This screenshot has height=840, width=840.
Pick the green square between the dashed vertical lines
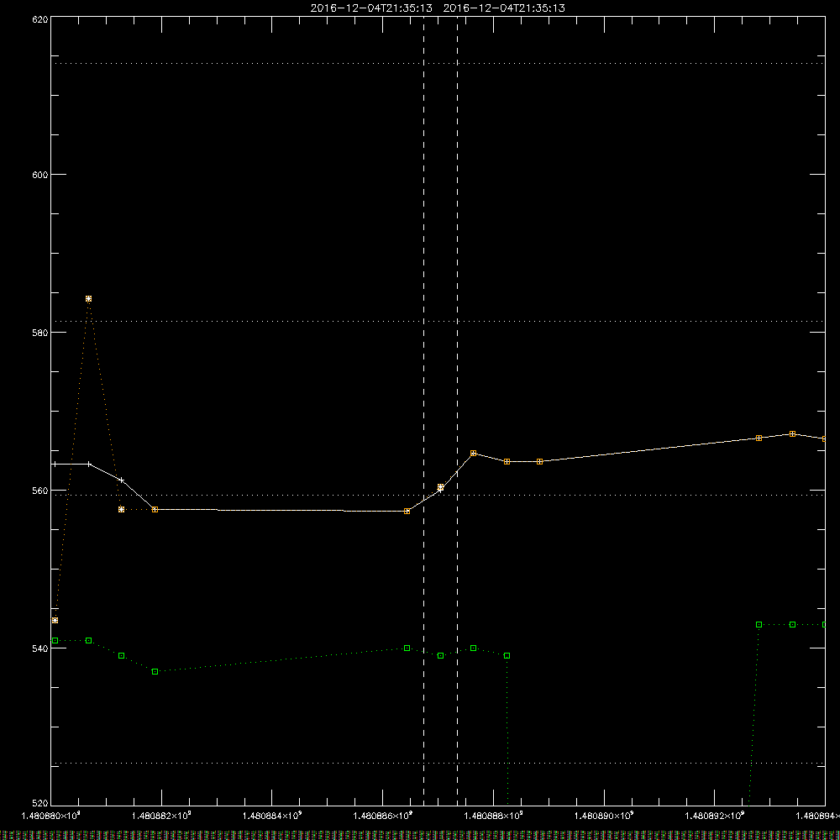point(440,656)
